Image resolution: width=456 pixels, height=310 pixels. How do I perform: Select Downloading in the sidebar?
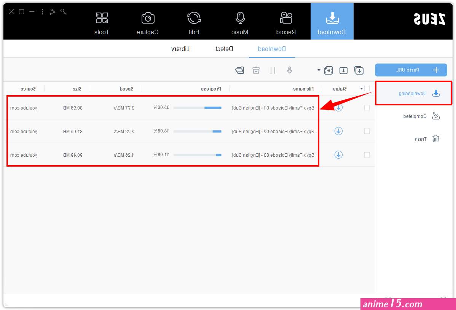tap(413, 93)
